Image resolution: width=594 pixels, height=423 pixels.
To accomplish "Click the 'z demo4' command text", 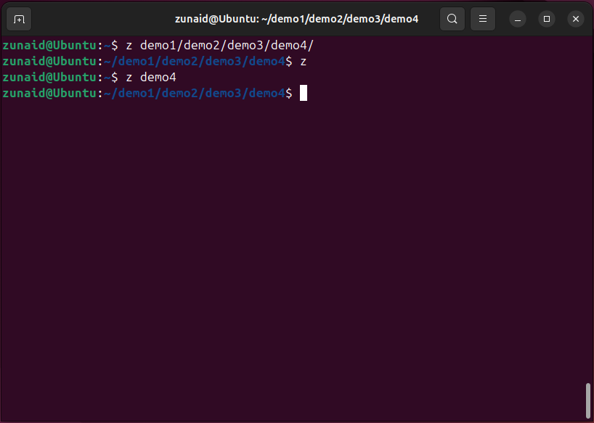I will [151, 77].
